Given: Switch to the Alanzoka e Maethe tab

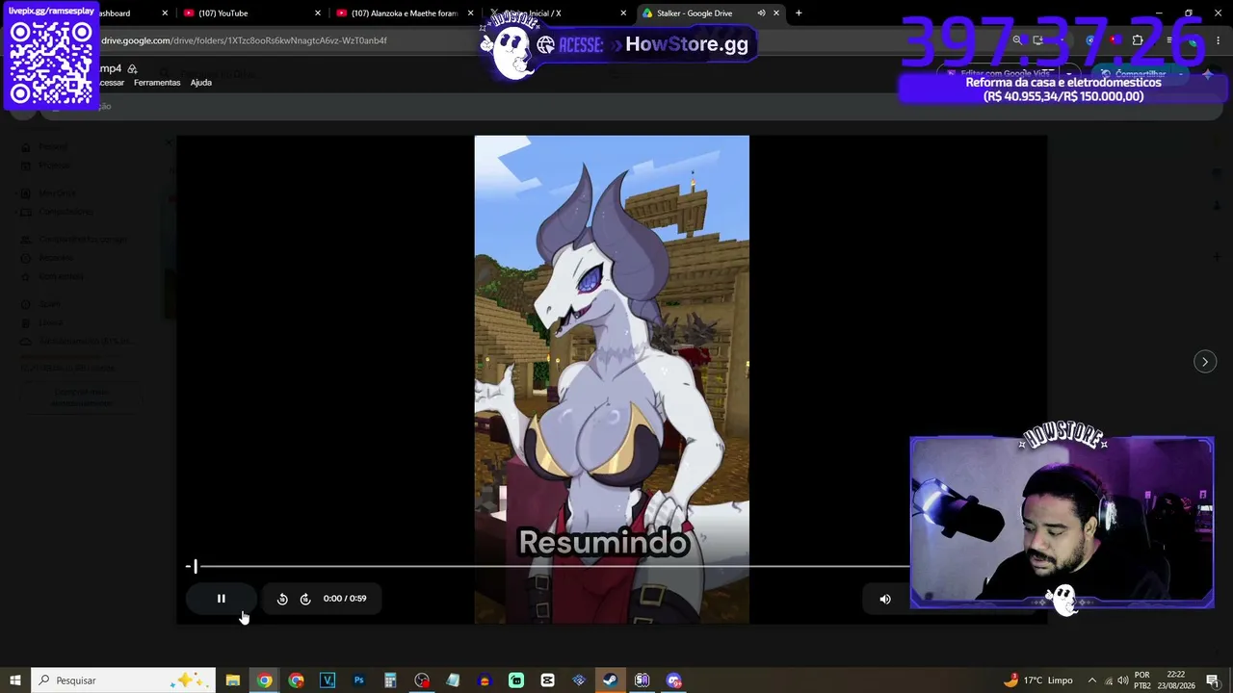Looking at the screenshot, I should 405,13.
